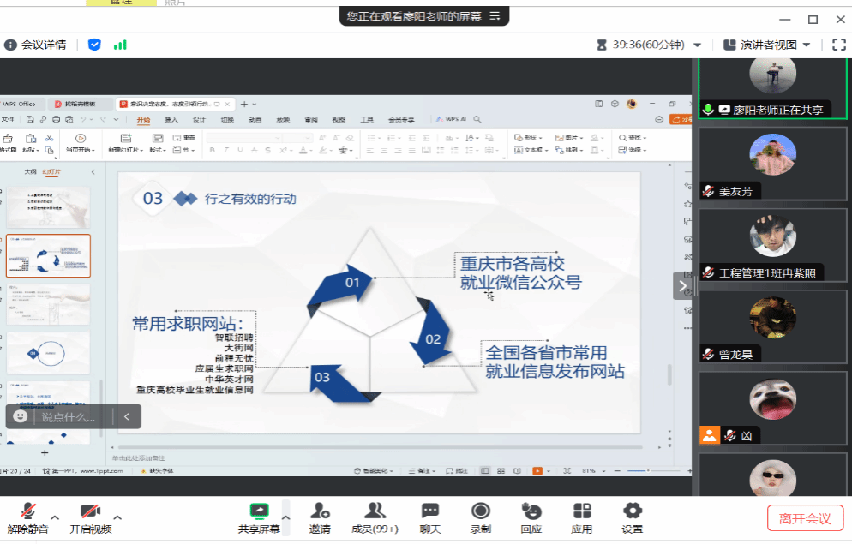Open the Chat (聊天) panel icon

pyautogui.click(x=430, y=512)
